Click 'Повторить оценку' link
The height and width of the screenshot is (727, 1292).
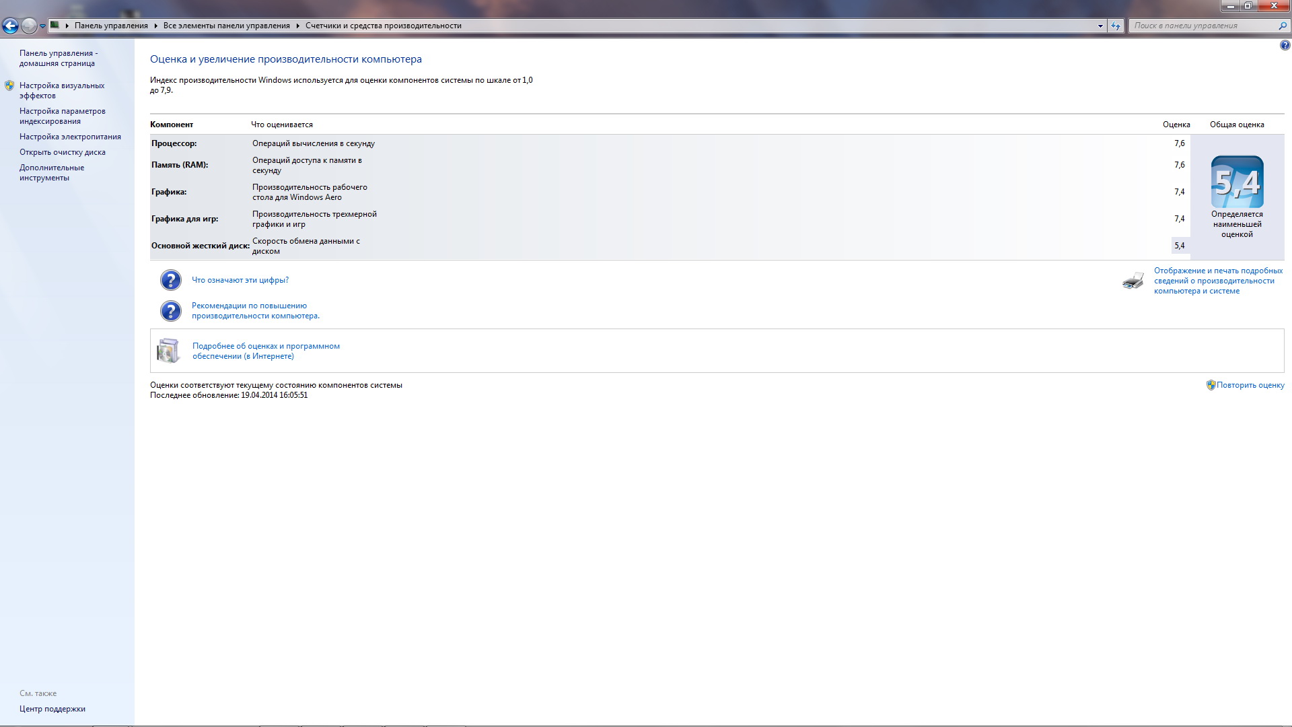click(1250, 385)
